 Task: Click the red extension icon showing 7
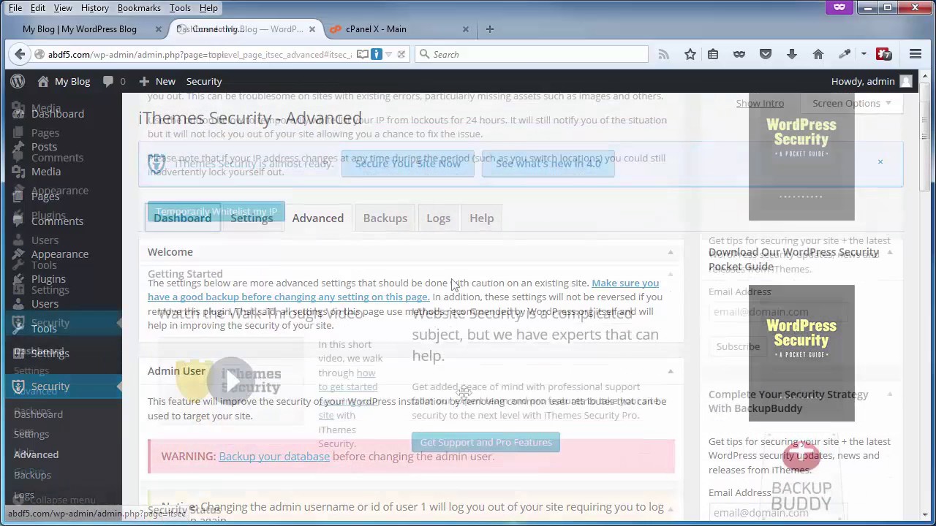pos(883,54)
